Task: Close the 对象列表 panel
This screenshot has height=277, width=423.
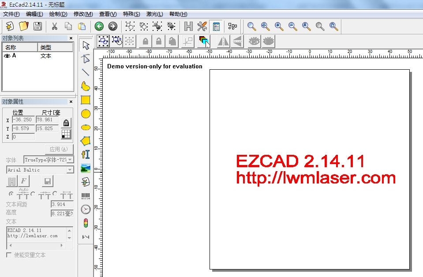Action: (x=71, y=38)
